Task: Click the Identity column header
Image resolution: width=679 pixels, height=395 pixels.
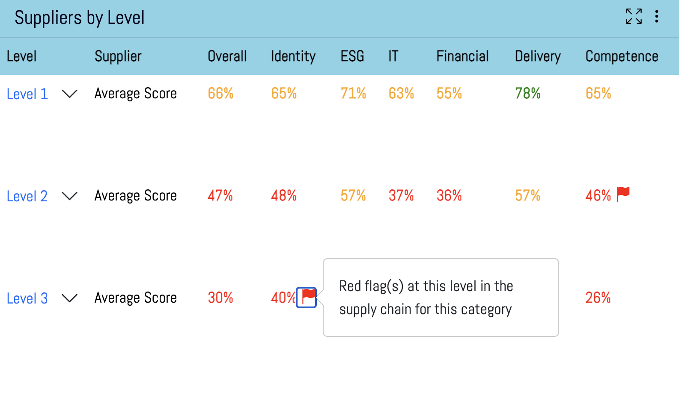Action: point(293,56)
